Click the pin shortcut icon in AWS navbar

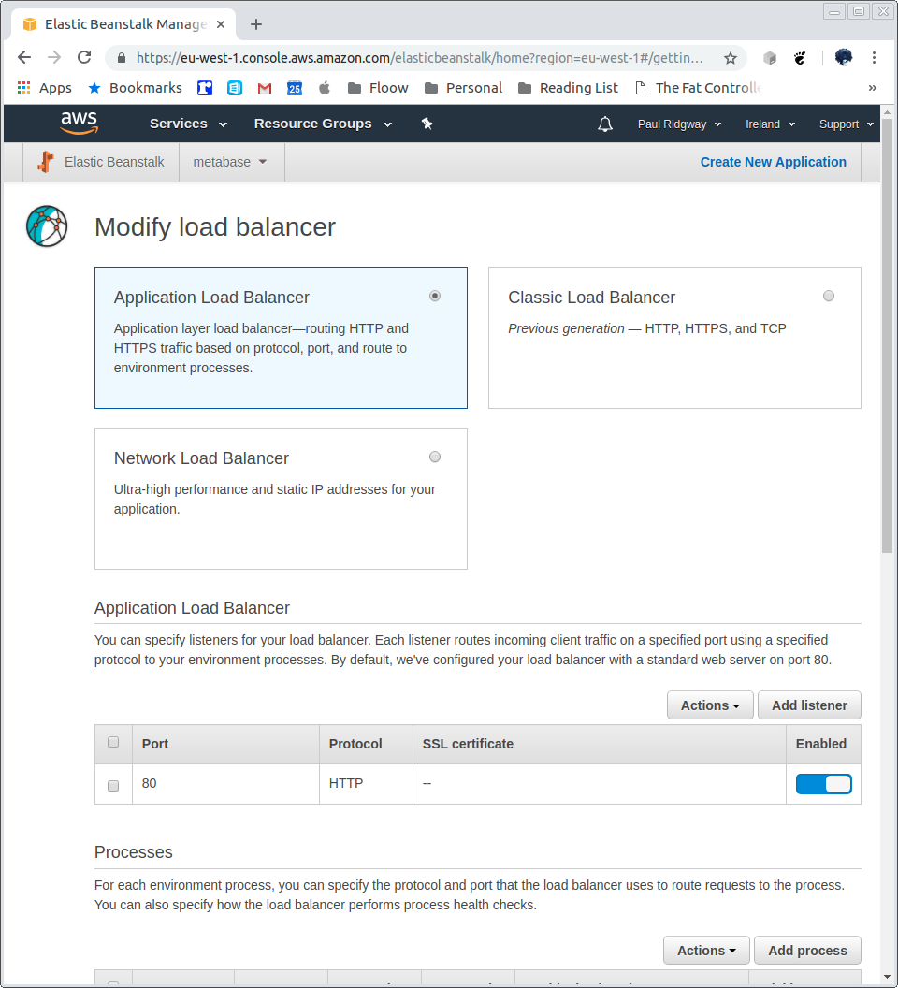427,123
